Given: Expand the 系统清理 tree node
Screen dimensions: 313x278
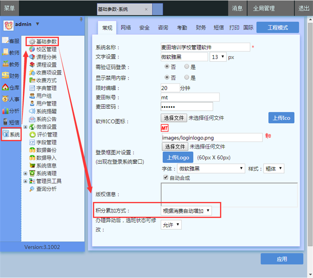Looking at the screenshot, I should click(25, 173).
